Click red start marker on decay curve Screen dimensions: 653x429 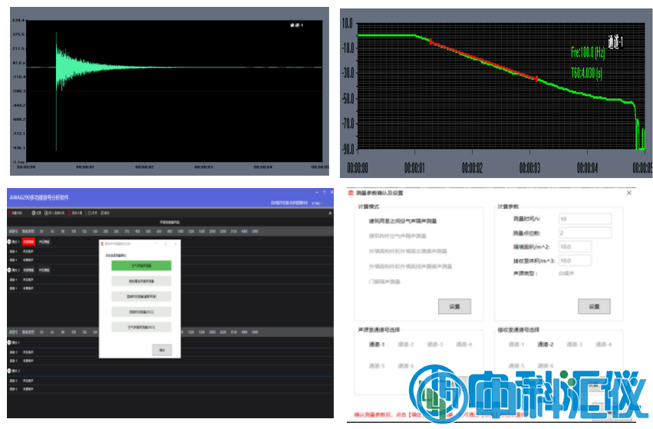click(431, 41)
